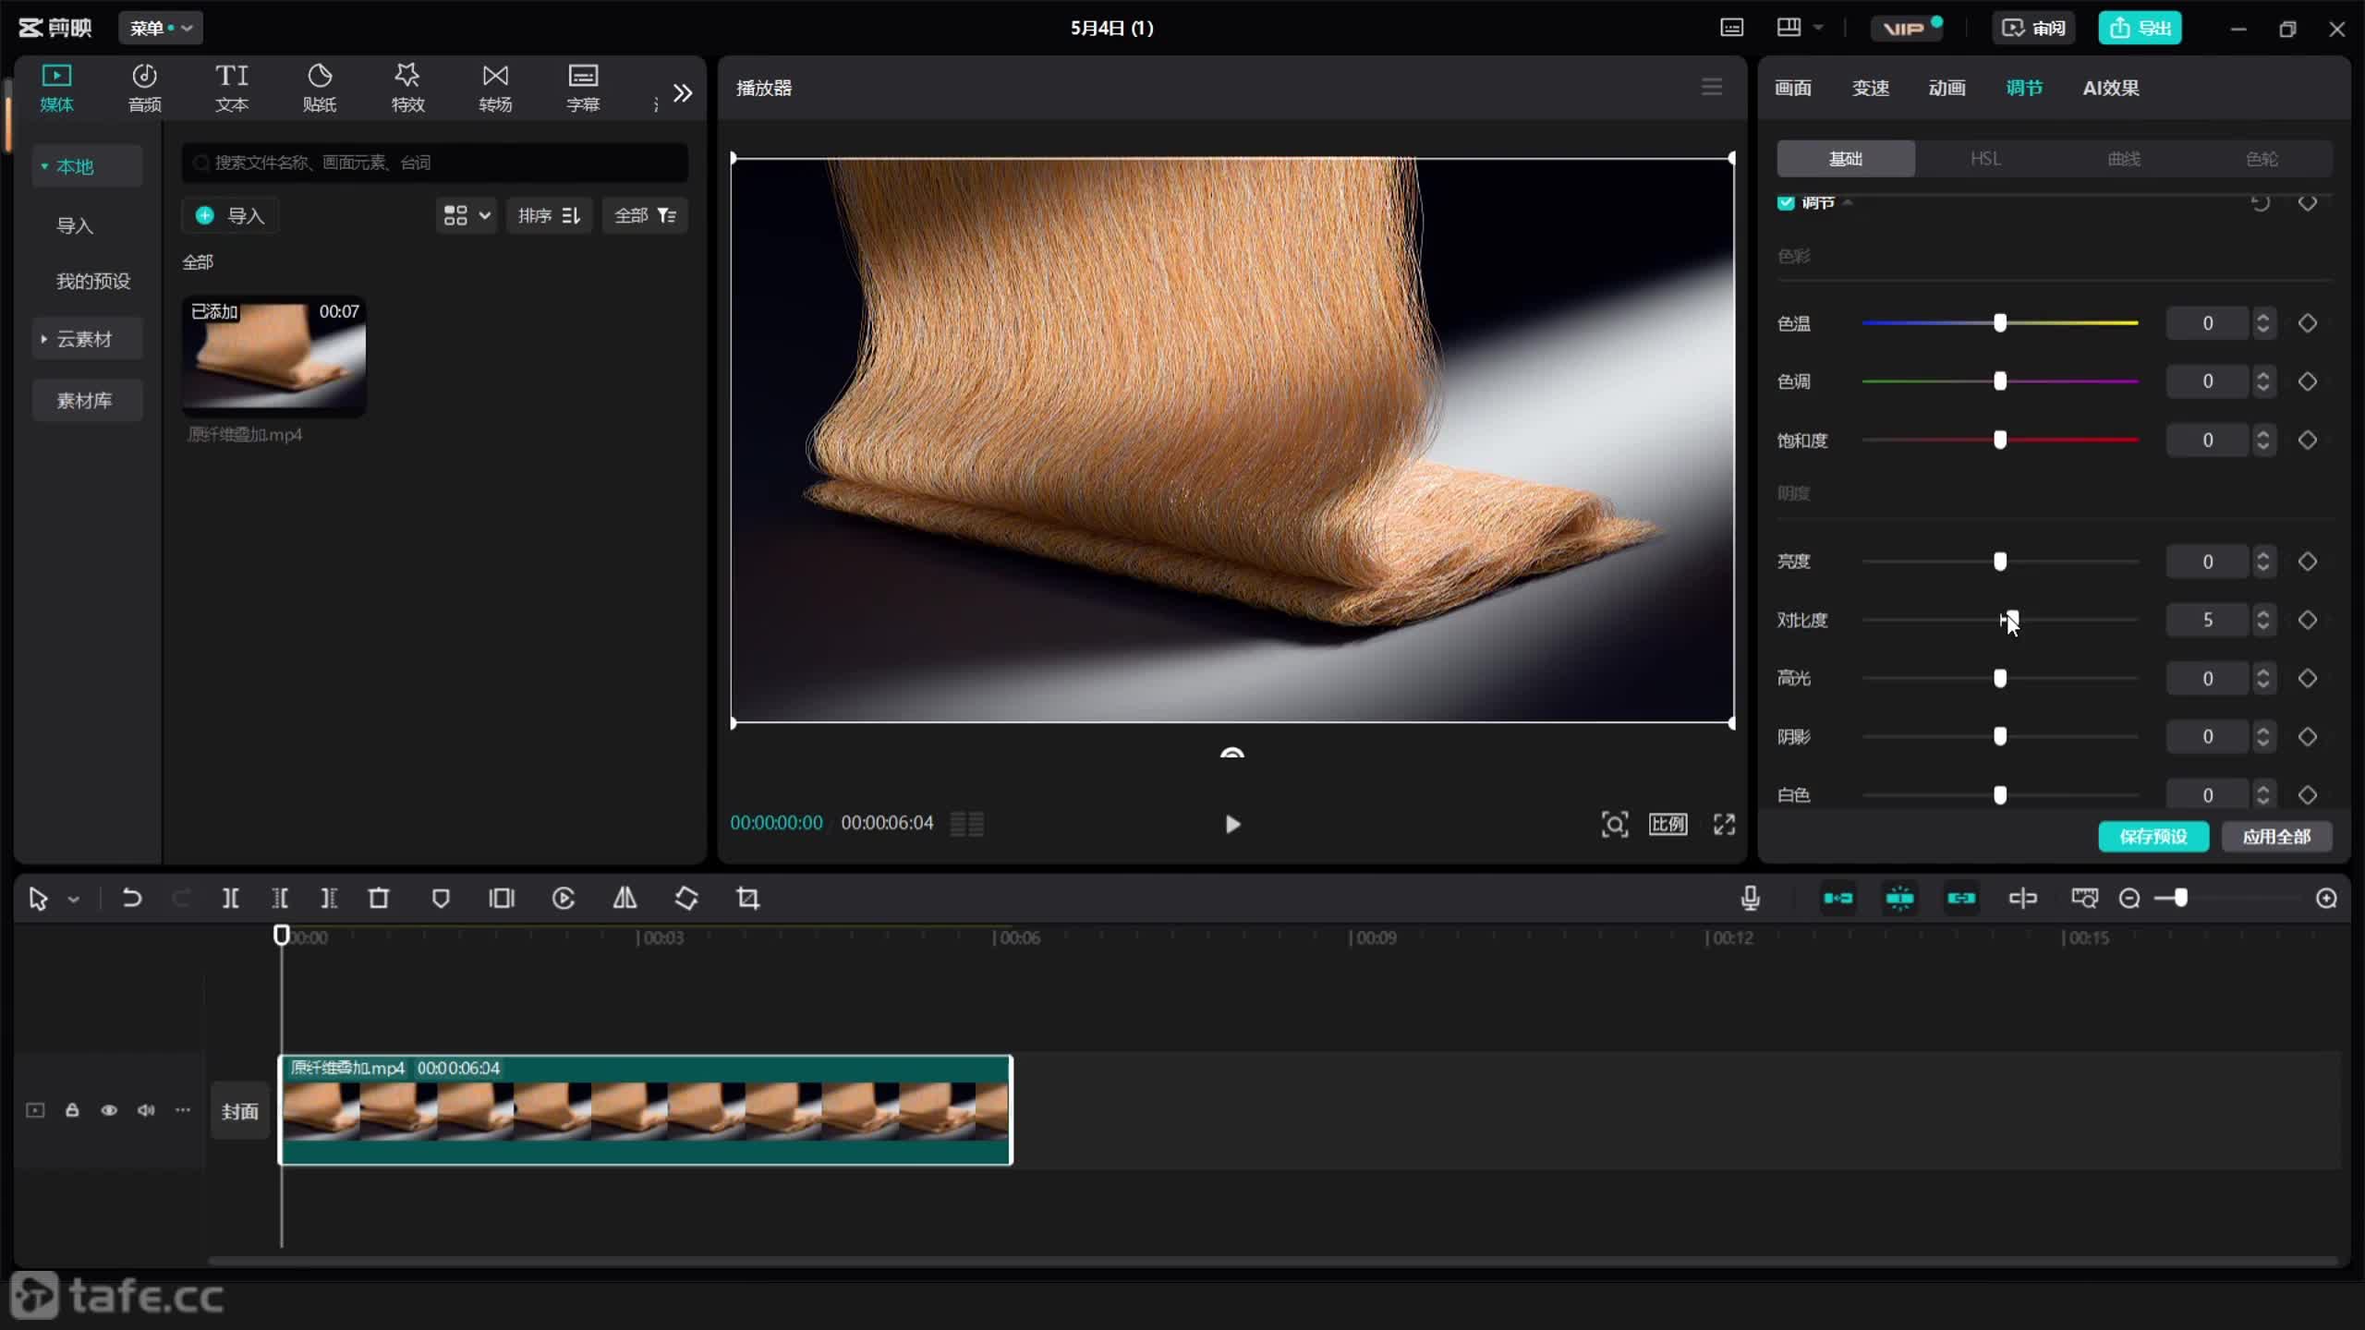Click the 导出 export button
The image size is (2365, 1330).
point(2141,28)
